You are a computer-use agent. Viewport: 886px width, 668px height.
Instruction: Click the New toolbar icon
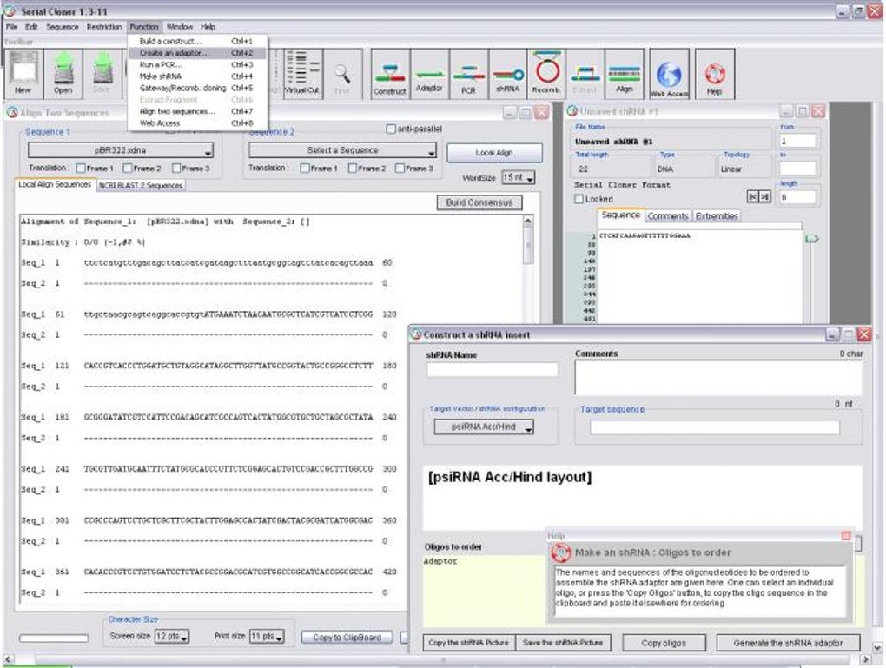pos(23,74)
